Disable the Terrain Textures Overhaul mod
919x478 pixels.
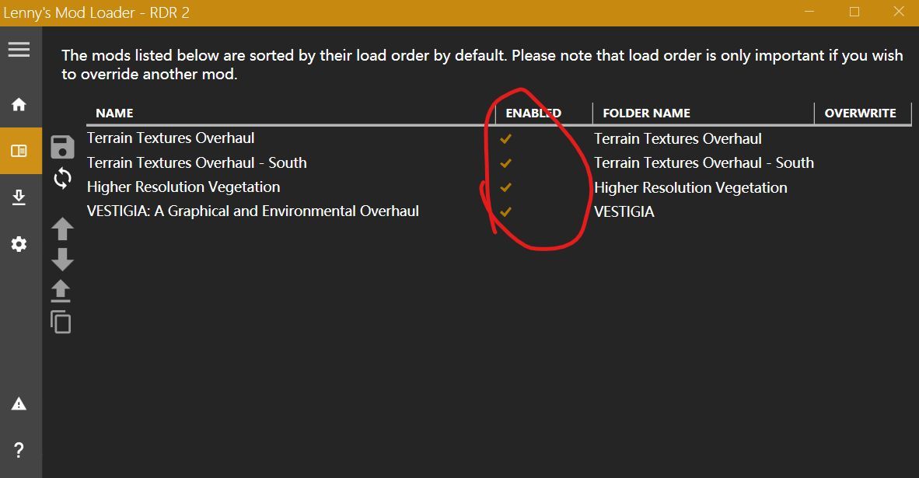click(x=506, y=139)
